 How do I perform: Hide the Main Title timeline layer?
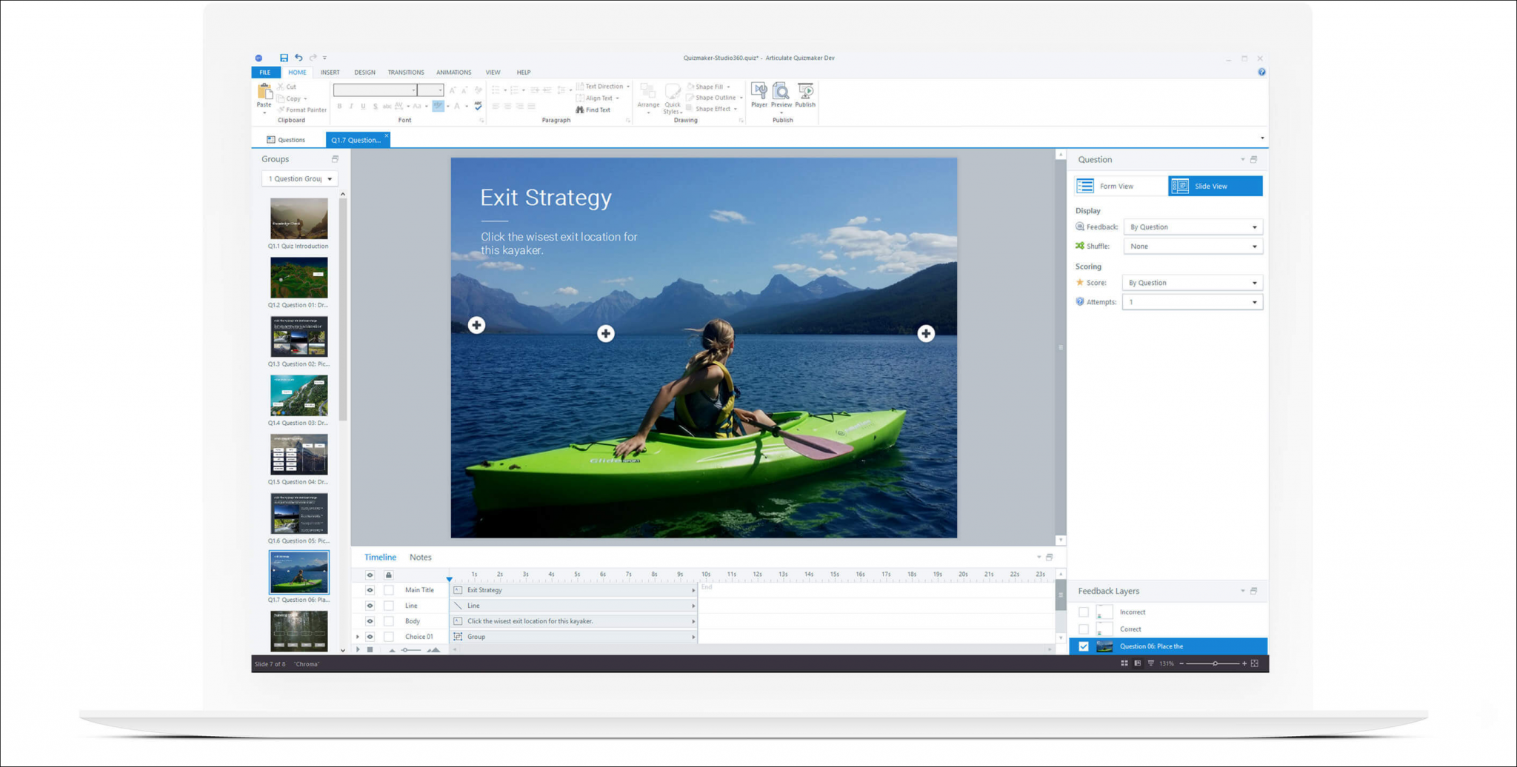click(x=370, y=590)
